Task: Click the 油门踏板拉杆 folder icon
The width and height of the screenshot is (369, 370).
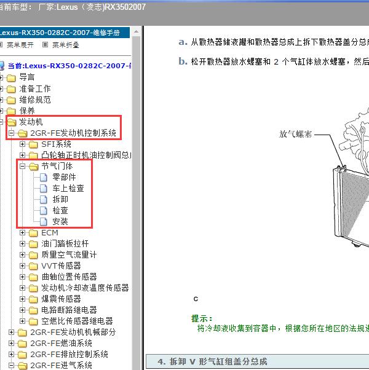Action: [x=33, y=244]
